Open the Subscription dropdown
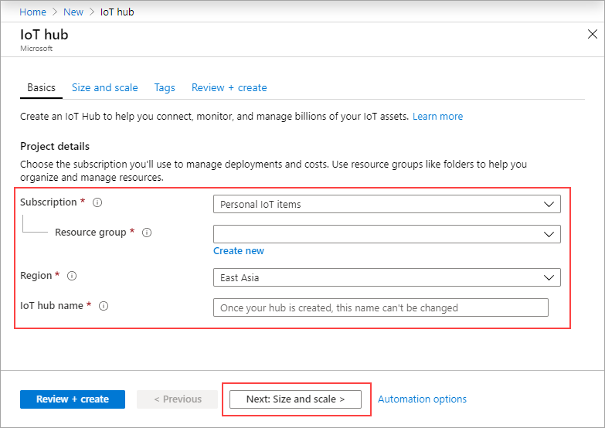Viewport: 605px width, 428px height. coord(386,204)
